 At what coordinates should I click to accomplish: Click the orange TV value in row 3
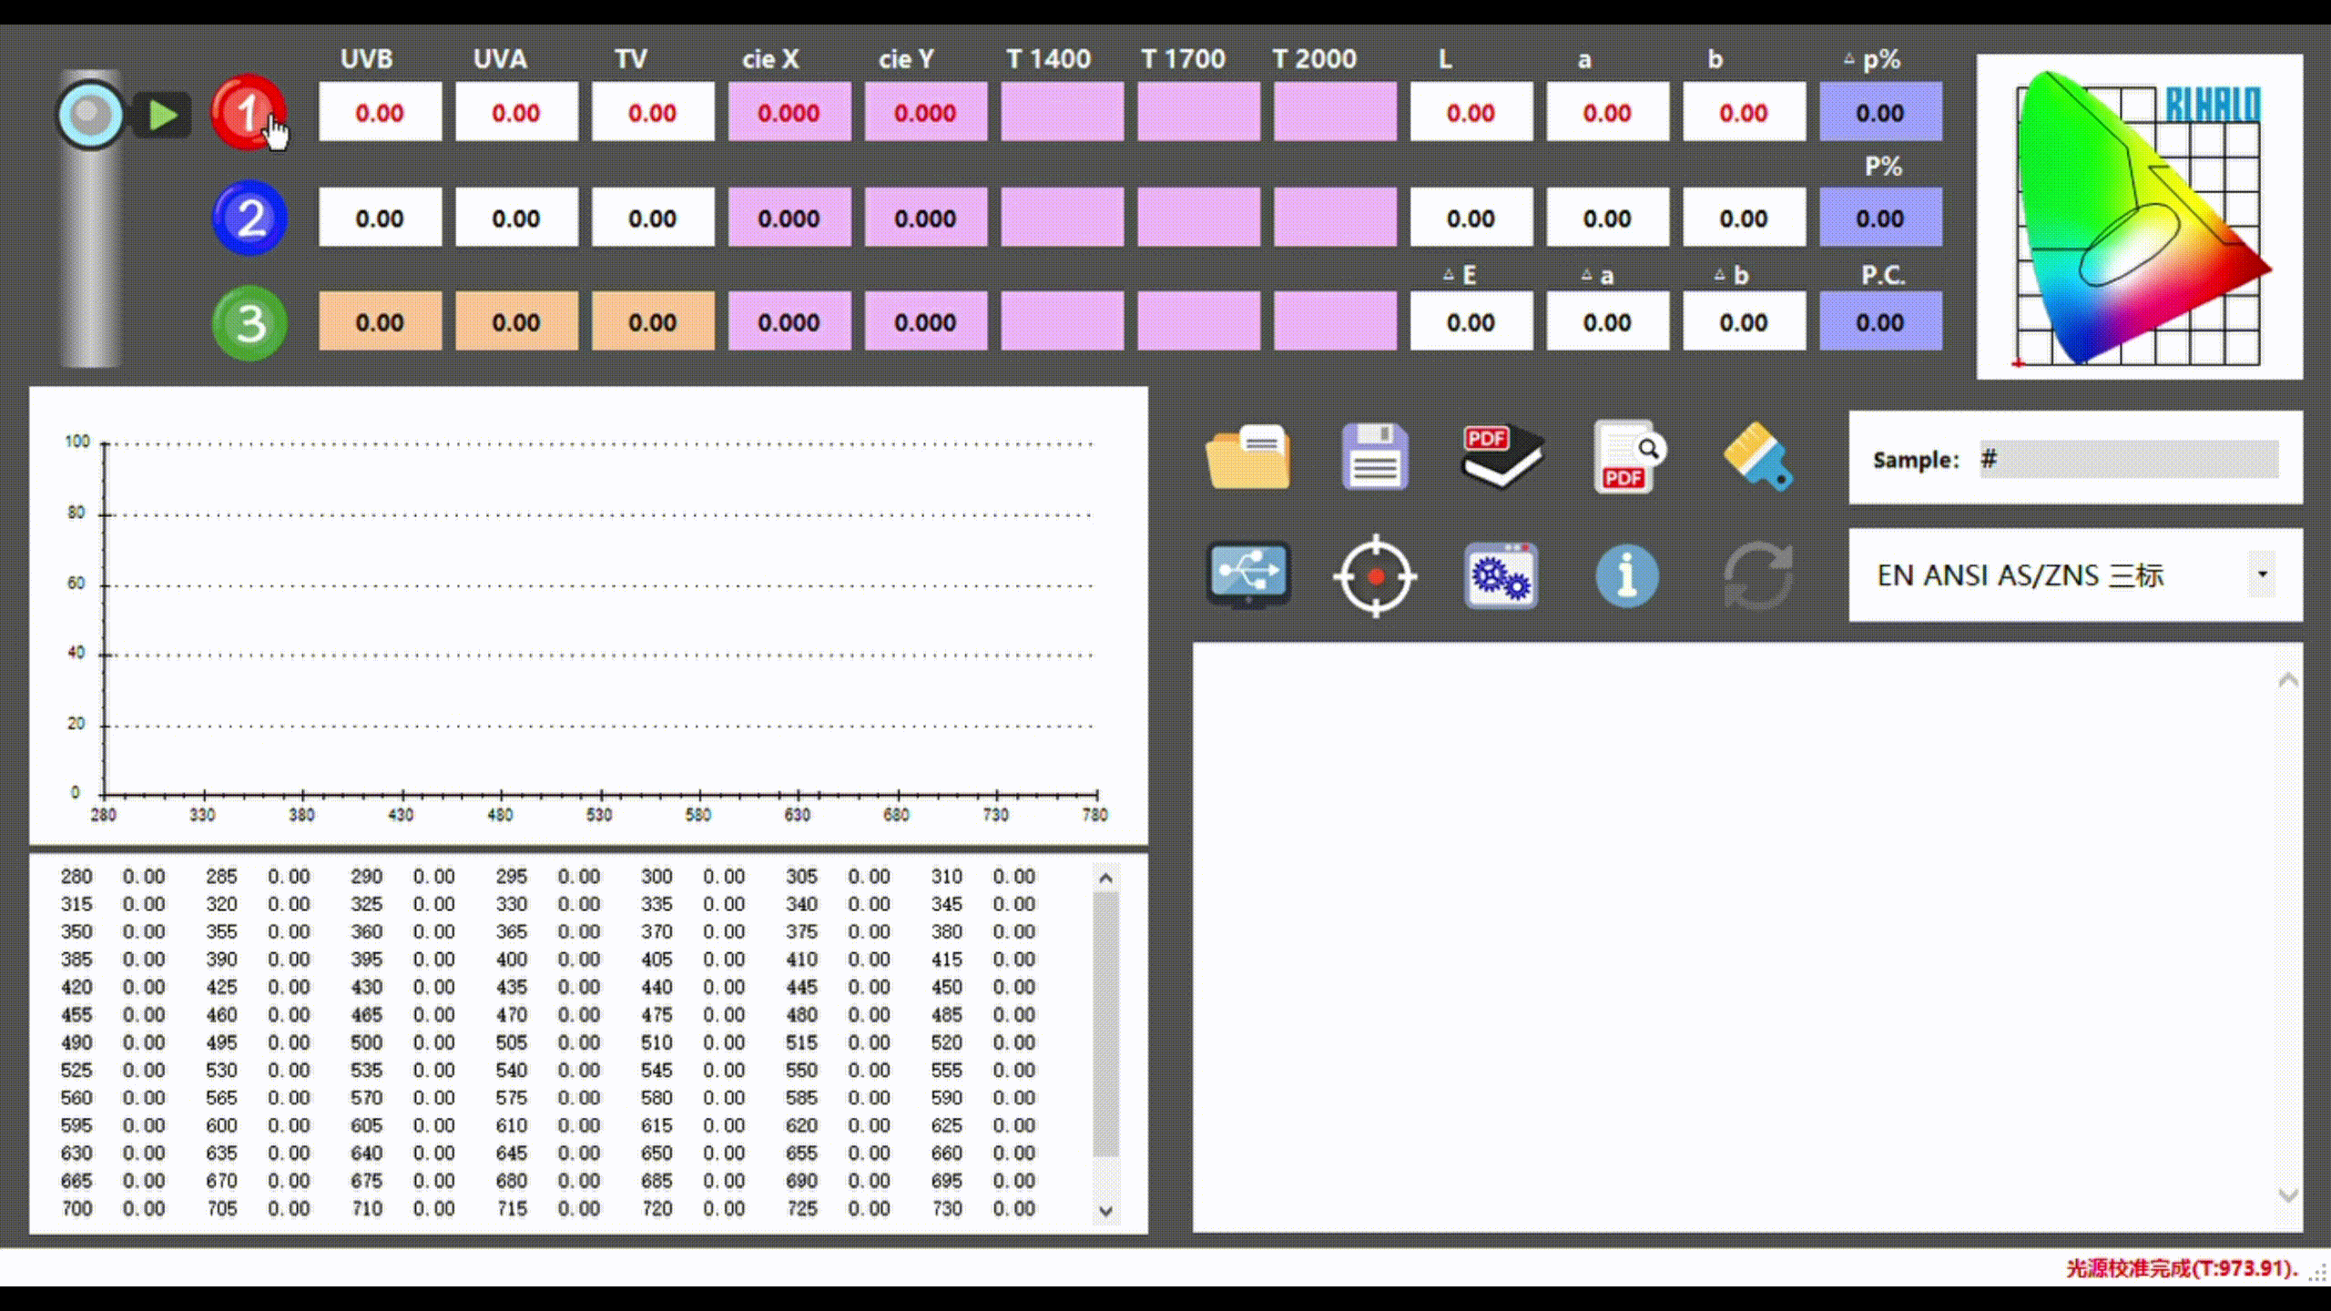pyautogui.click(x=653, y=321)
